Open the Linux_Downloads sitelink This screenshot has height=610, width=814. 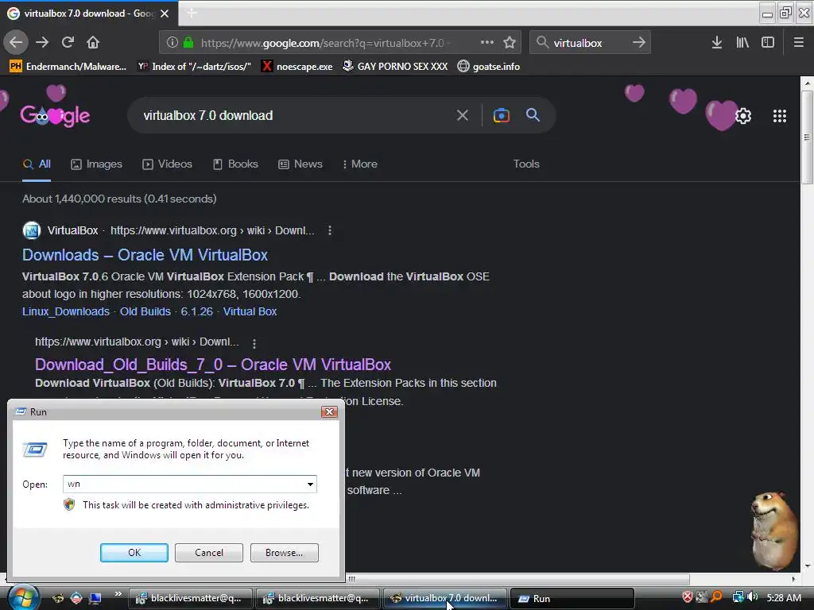click(x=66, y=311)
